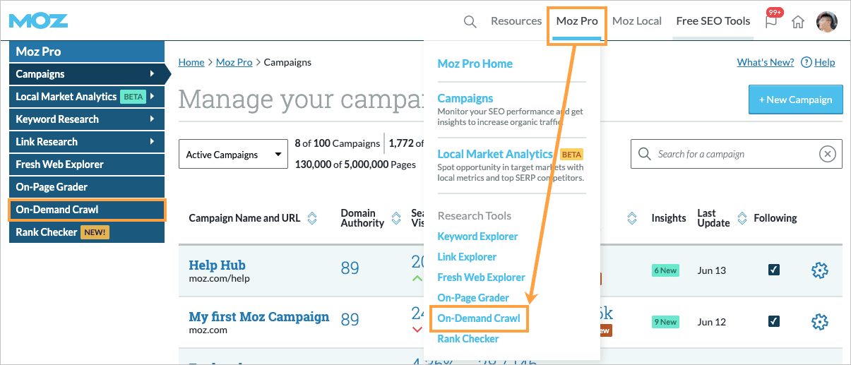This screenshot has height=365, width=851.
Task: Toggle Following checkbox for My first Moz Campaign
Action: tap(774, 322)
